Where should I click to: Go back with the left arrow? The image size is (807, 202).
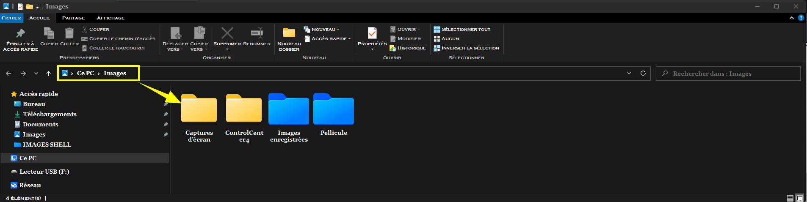8,74
